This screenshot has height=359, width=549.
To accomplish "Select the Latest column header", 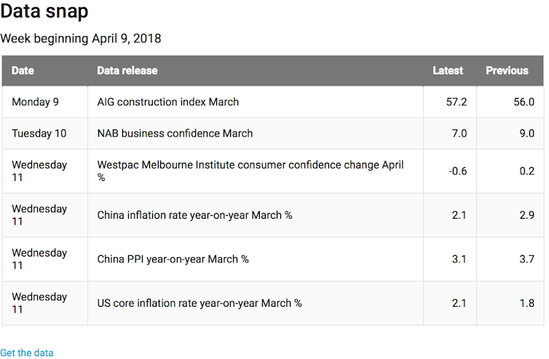I will click(x=448, y=70).
